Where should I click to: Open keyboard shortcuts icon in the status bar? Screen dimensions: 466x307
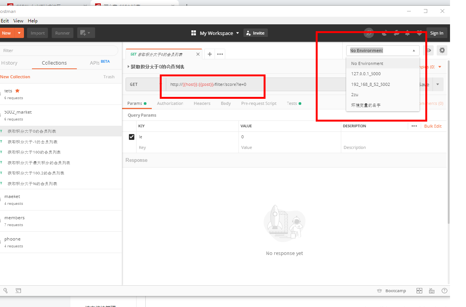(432, 291)
